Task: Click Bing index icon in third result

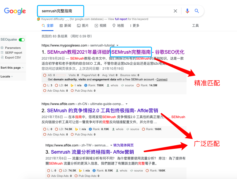Action: [x=80, y=170]
